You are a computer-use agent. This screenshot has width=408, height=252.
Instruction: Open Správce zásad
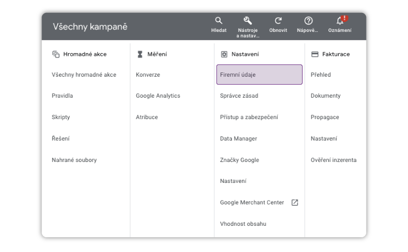tap(239, 96)
